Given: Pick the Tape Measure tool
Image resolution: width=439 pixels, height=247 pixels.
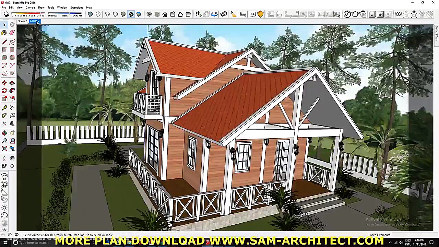Looking at the screenshot, I should coord(4,108).
